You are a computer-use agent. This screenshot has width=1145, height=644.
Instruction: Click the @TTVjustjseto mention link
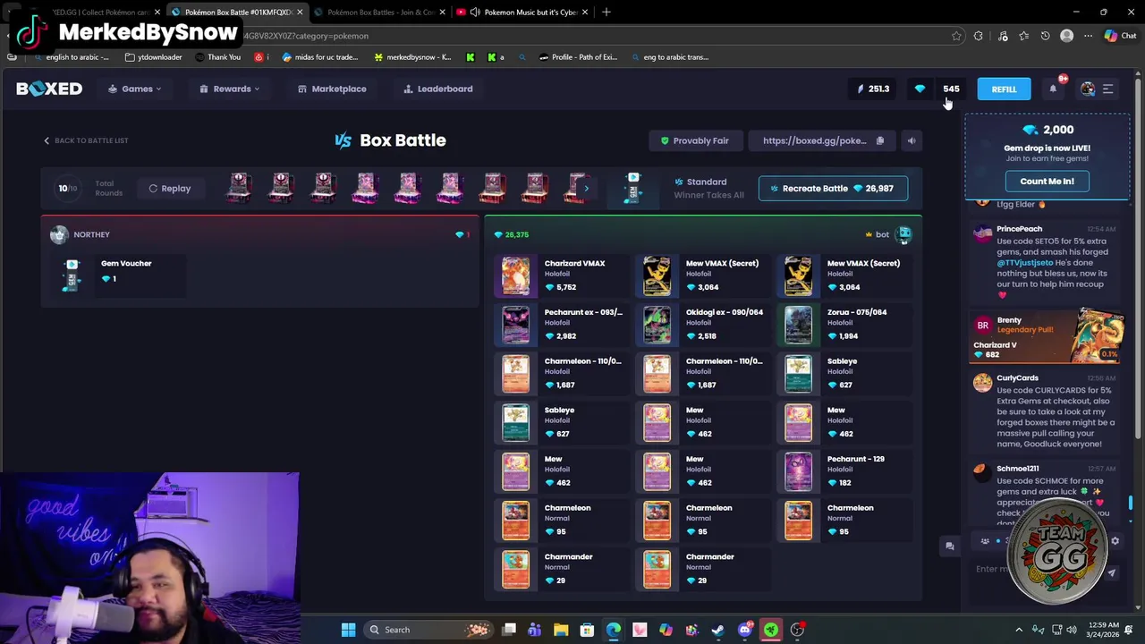[x=1024, y=263]
